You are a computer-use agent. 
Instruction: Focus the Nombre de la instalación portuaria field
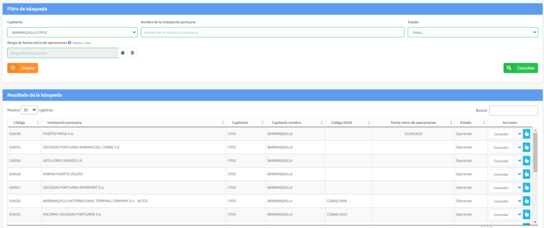tap(273, 33)
